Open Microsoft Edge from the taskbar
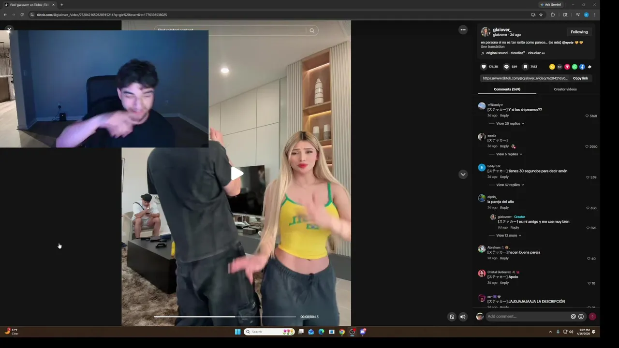 [x=321, y=332]
